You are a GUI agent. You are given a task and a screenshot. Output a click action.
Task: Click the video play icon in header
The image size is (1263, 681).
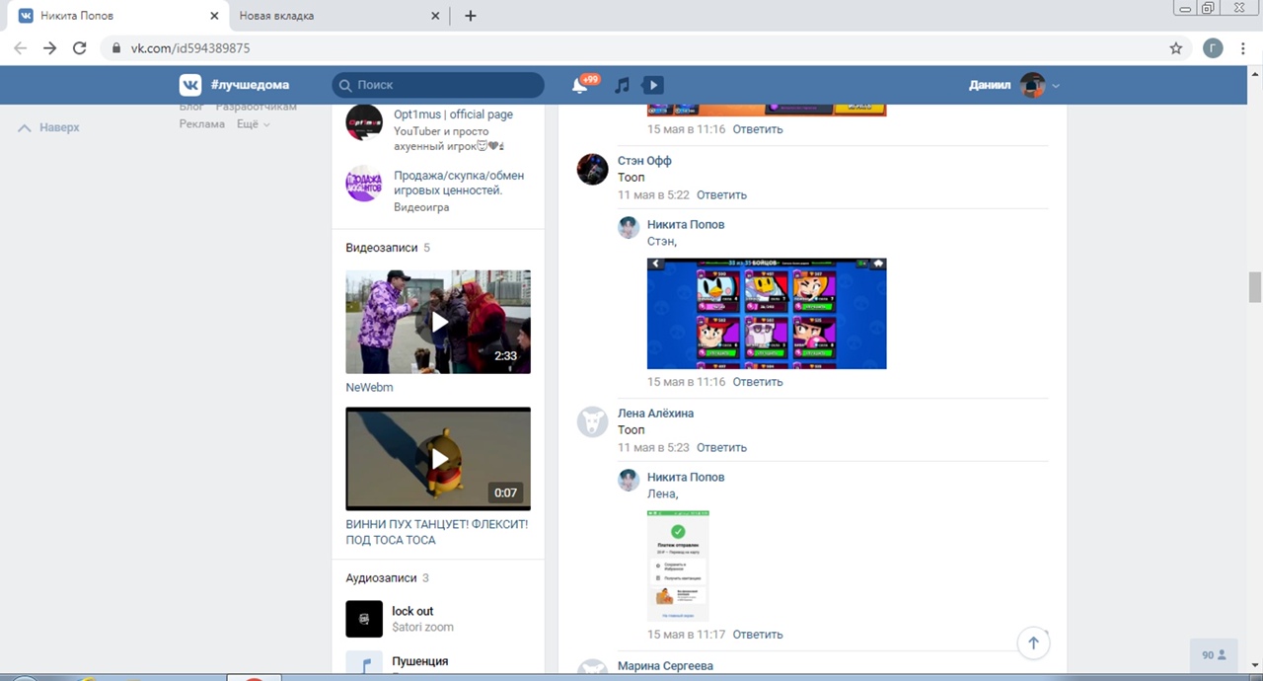pos(652,86)
